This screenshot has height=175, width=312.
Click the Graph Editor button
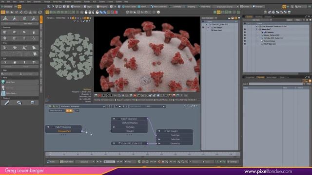pyautogui.click(x=67, y=162)
